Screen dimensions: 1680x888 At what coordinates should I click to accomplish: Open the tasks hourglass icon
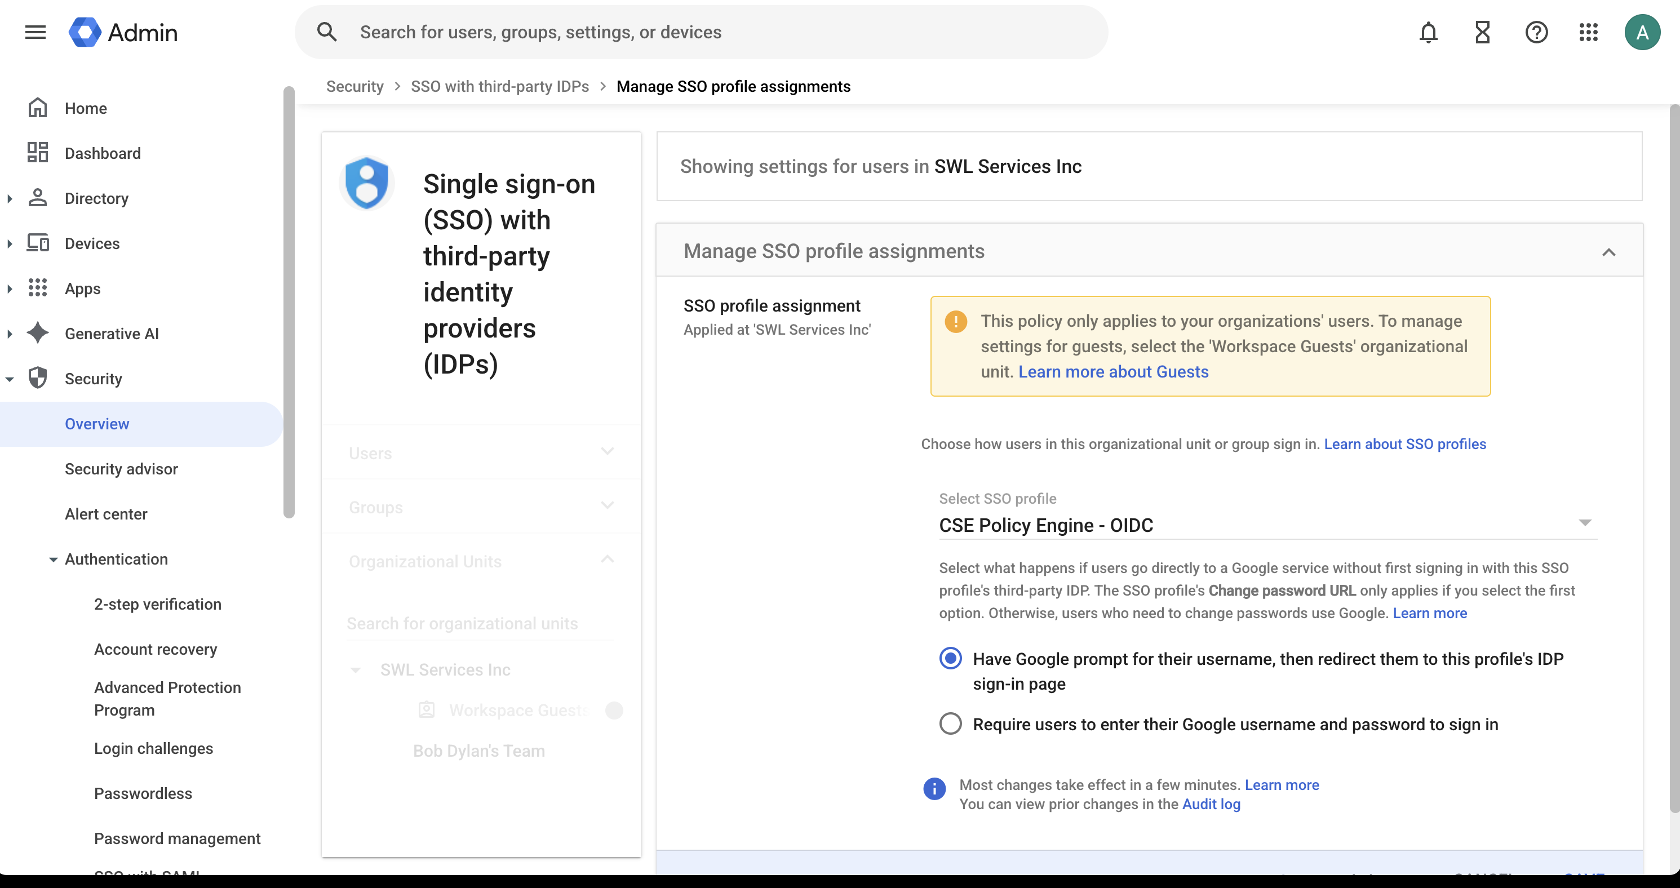(x=1482, y=32)
